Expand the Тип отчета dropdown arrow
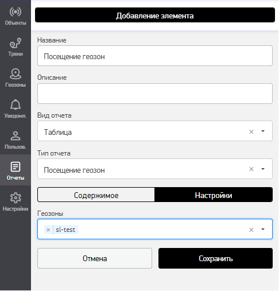 pyautogui.click(x=263, y=169)
